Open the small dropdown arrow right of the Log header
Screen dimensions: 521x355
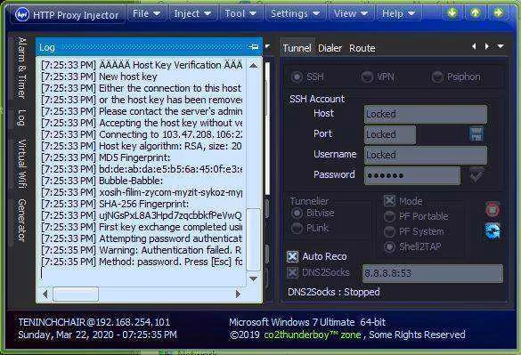coord(267,46)
